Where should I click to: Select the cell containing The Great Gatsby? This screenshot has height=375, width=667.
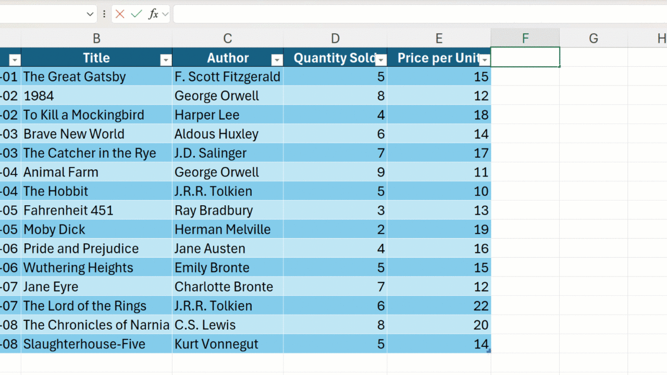(96, 77)
